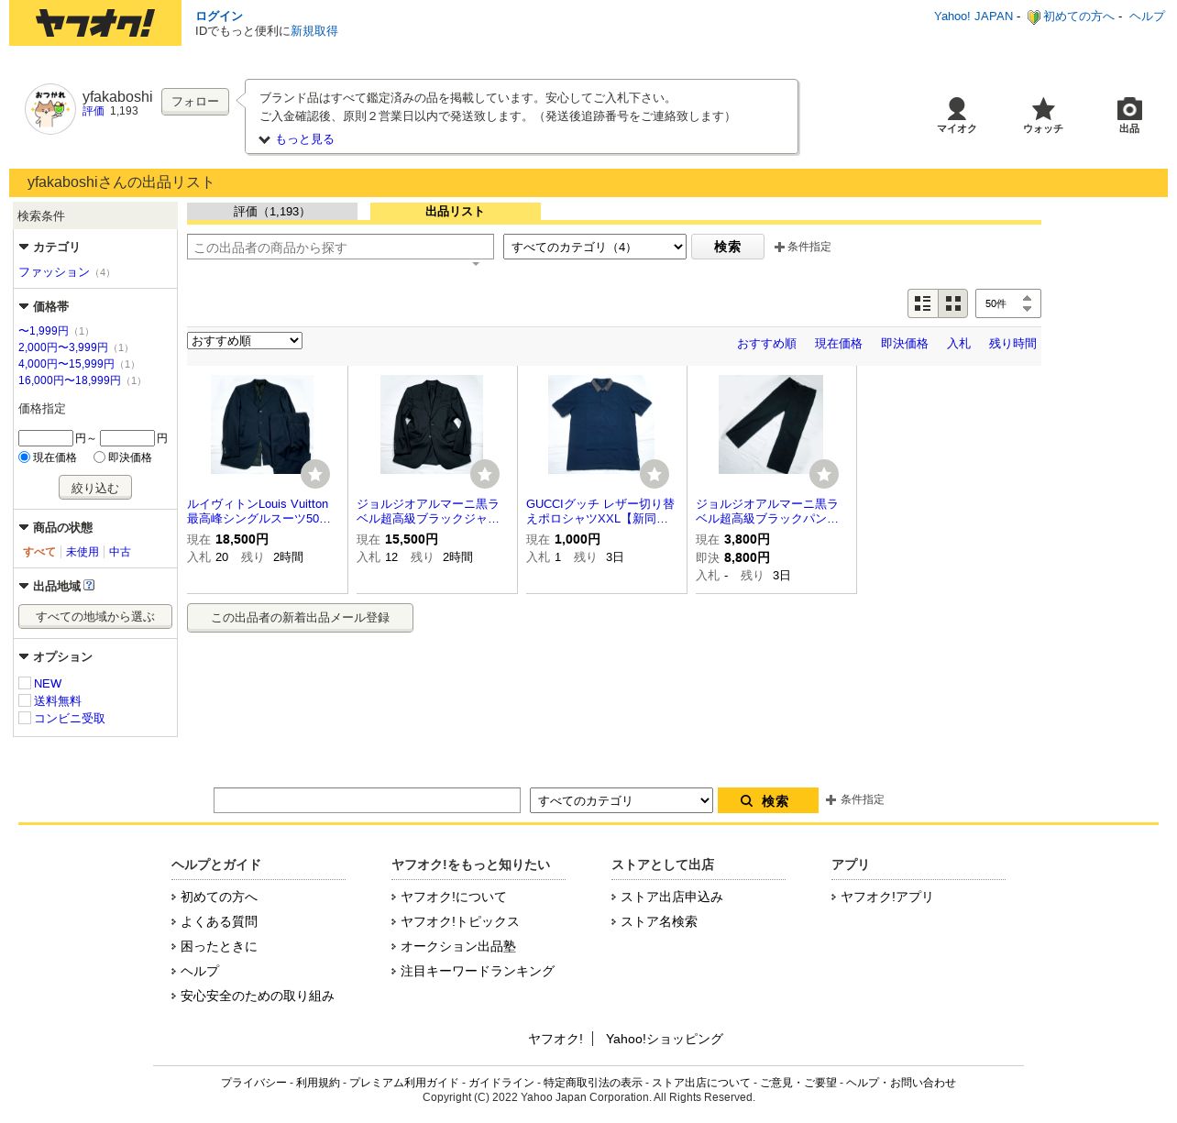1177x1123 pixels.
Task: Open the すべてのカテゴリ（4） dropdown
Action: pos(595,247)
